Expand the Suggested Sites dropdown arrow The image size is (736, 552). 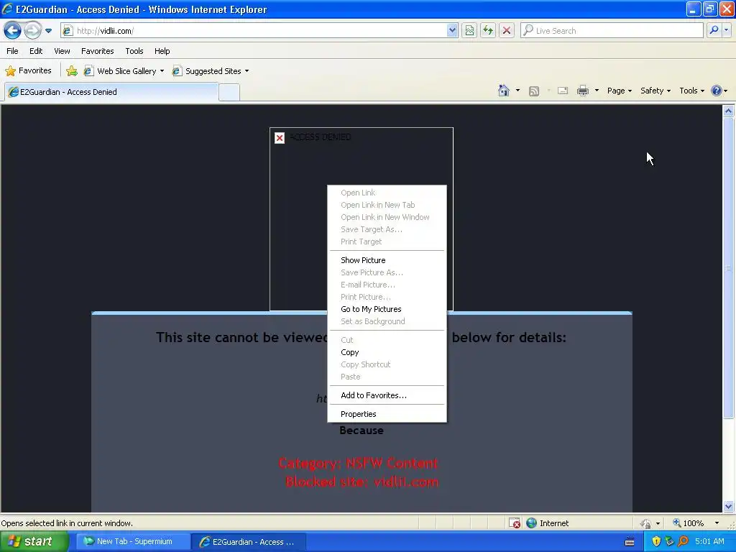[247, 71]
